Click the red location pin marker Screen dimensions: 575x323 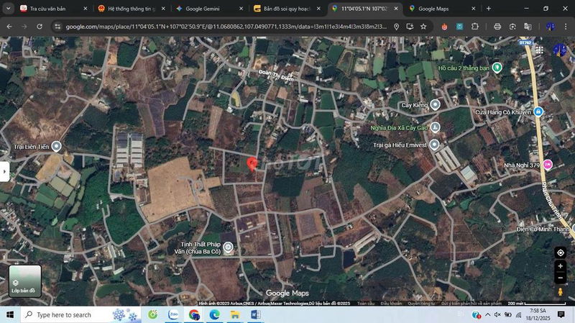pyautogui.click(x=252, y=164)
